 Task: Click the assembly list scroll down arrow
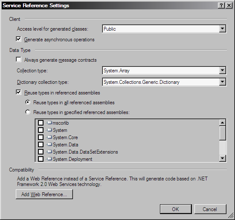(x=222, y=158)
